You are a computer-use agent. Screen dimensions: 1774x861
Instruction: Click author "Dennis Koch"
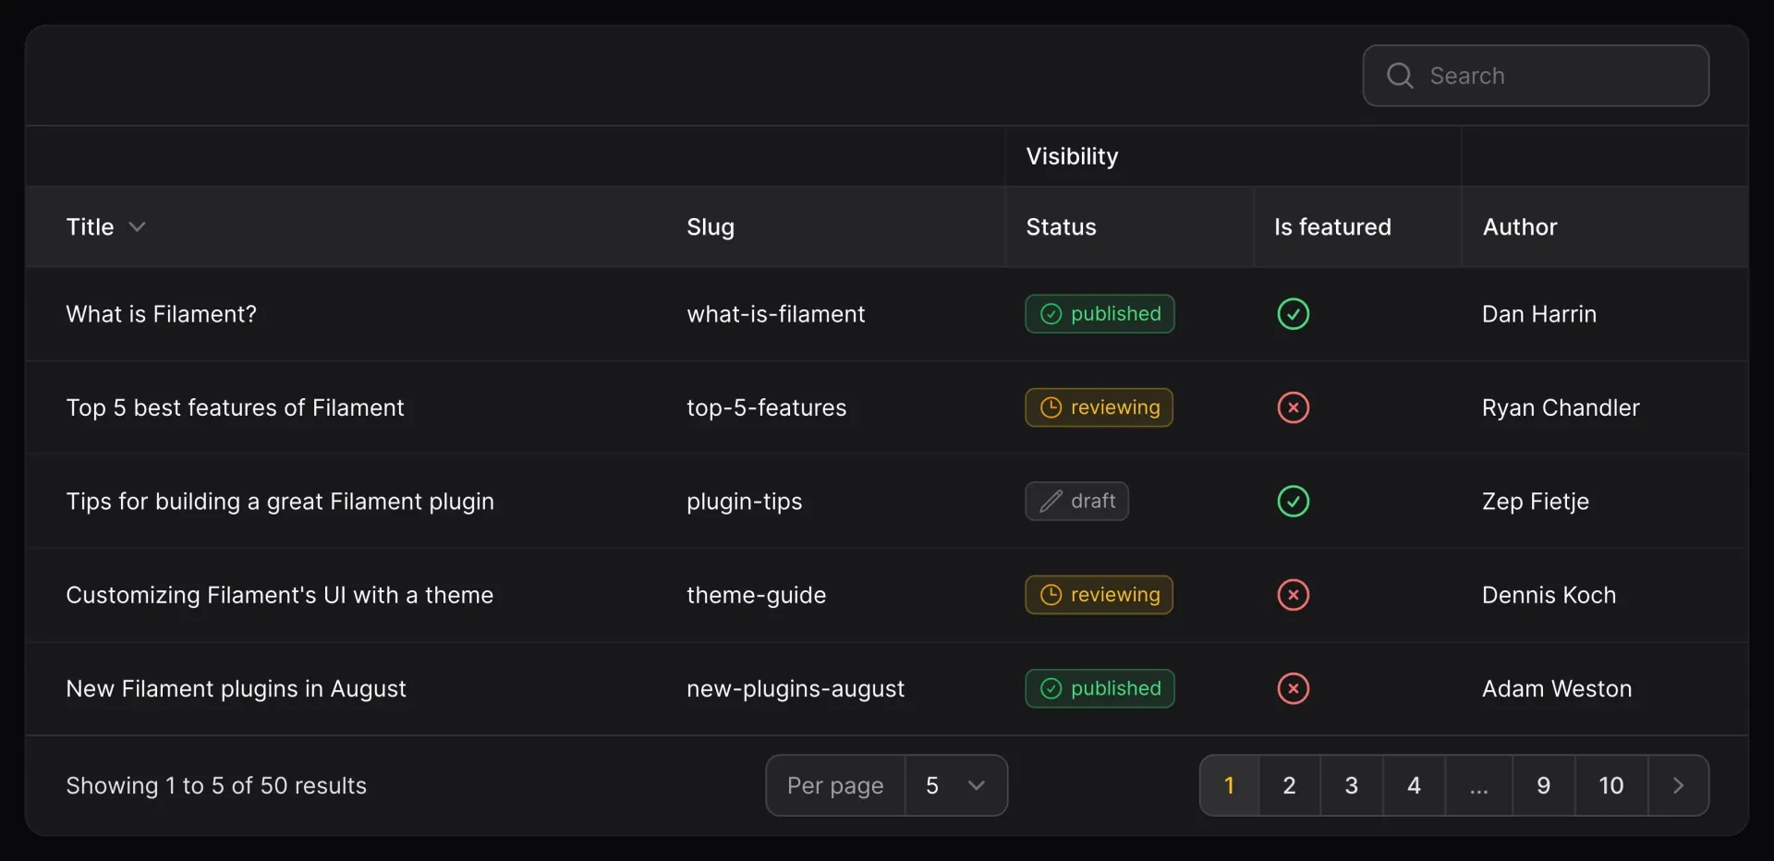(x=1549, y=595)
